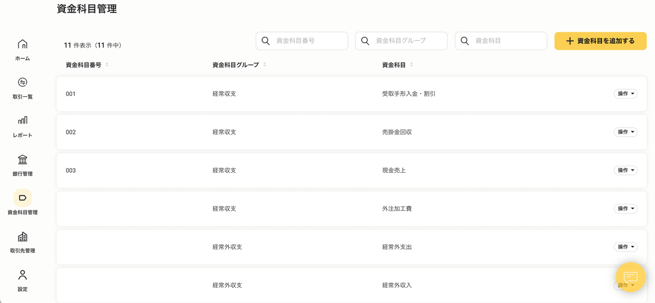This screenshot has height=303, width=655.
Task: Click 資金科目番号 column header text
Action: (x=84, y=65)
